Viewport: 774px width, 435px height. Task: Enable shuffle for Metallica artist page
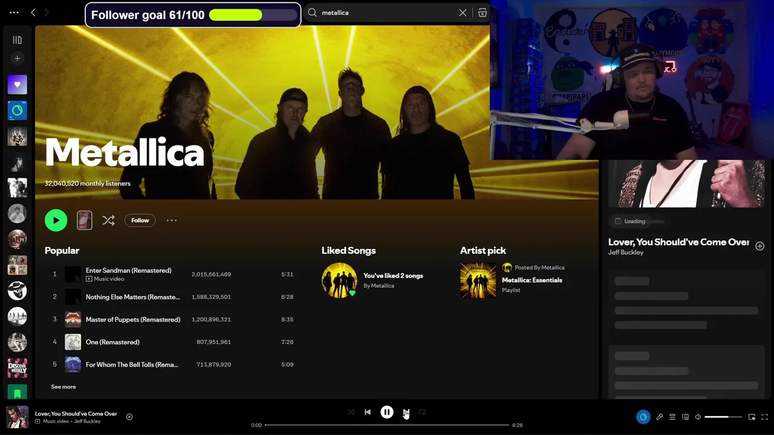pyautogui.click(x=108, y=221)
